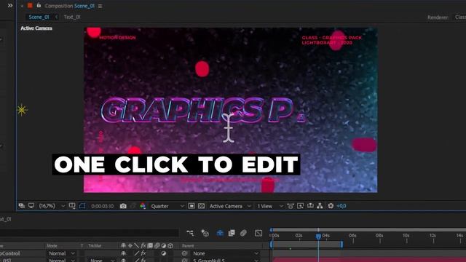
Task: Enable Motion Blur for the composition
Action: 243,233
